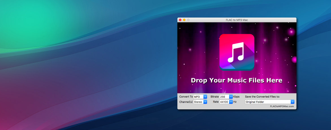331x130 pixels.
Task: Click the pink music note app icon
Action: tap(237, 52)
